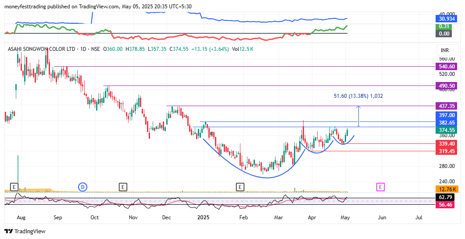Click the E earnings marker near August
The image size is (465, 239).
pyautogui.click(x=14, y=187)
